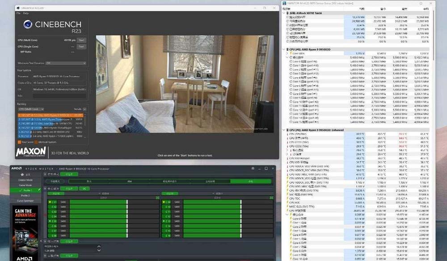The width and height of the screenshot is (447, 261).
Task: Collapse the CPU [#0] AMD Ryzen 9 9950X3D group
Action: click(x=284, y=49)
